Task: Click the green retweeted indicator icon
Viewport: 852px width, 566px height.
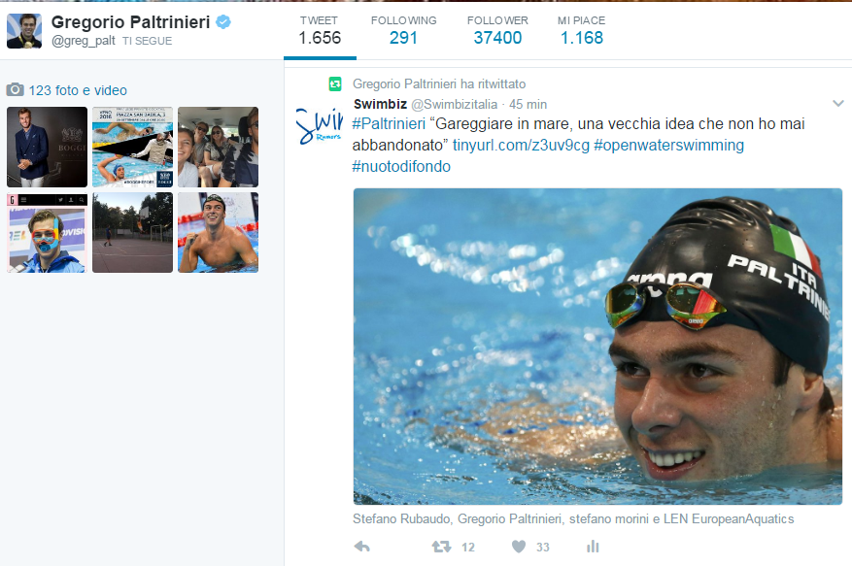Action: (x=335, y=83)
